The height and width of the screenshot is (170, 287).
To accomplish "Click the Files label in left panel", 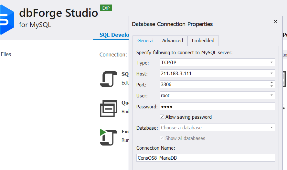I will click(x=6, y=55).
